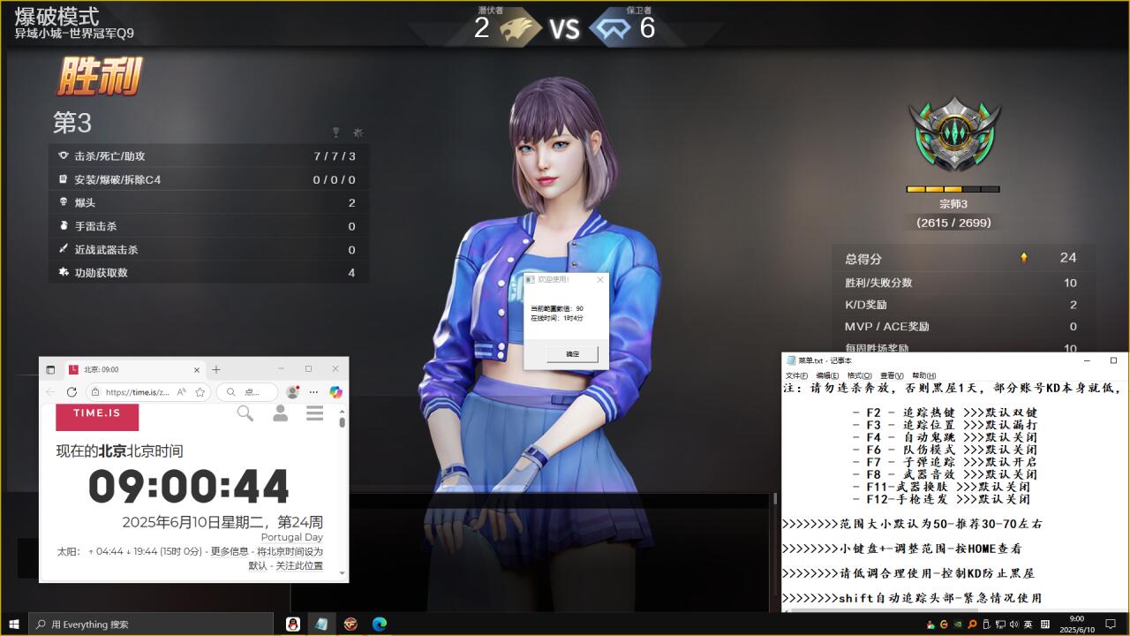This screenshot has height=636, width=1130.
Task: Open the 文件 menu in Notepad
Action: pyautogui.click(x=796, y=375)
